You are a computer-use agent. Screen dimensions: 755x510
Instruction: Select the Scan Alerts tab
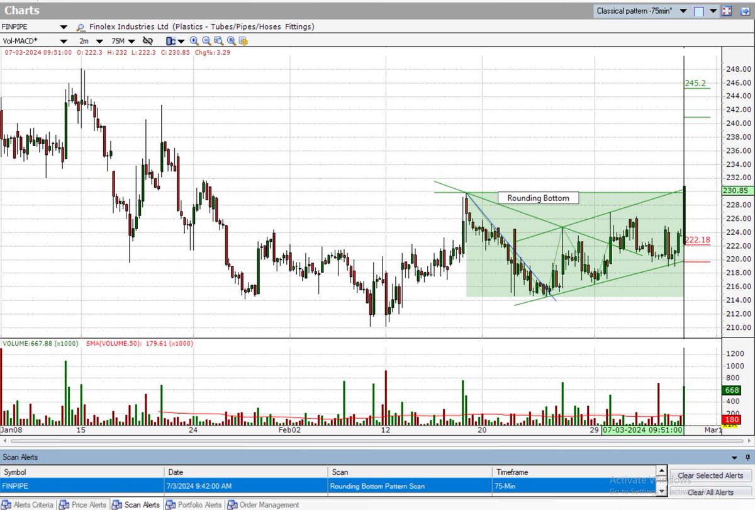click(135, 504)
